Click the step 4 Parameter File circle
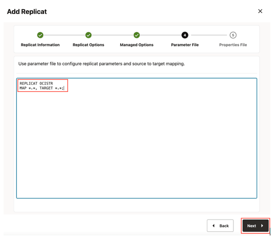276x237 pixels. (x=185, y=35)
